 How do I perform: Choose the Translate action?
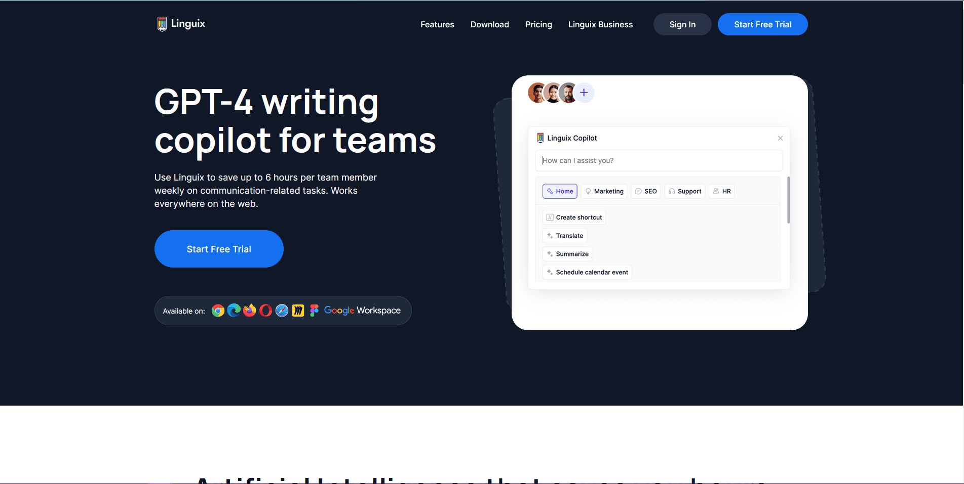pos(565,236)
